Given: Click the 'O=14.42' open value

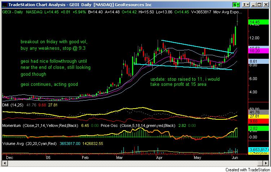Looking at the screenshot, I should point(129,12).
